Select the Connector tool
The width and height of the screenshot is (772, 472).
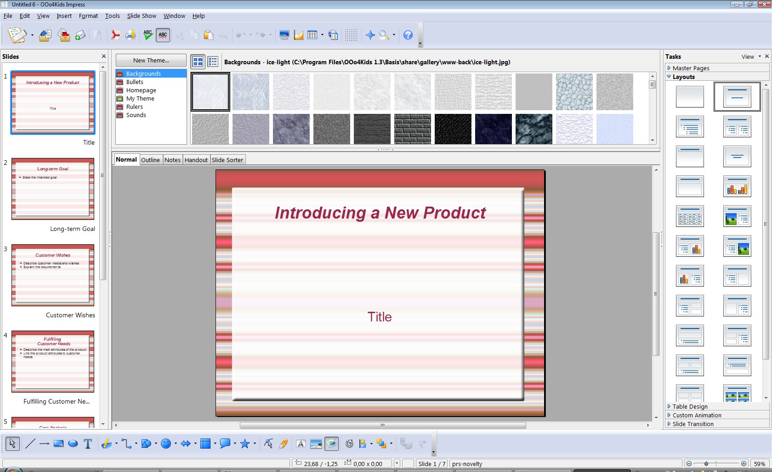pyautogui.click(x=126, y=444)
